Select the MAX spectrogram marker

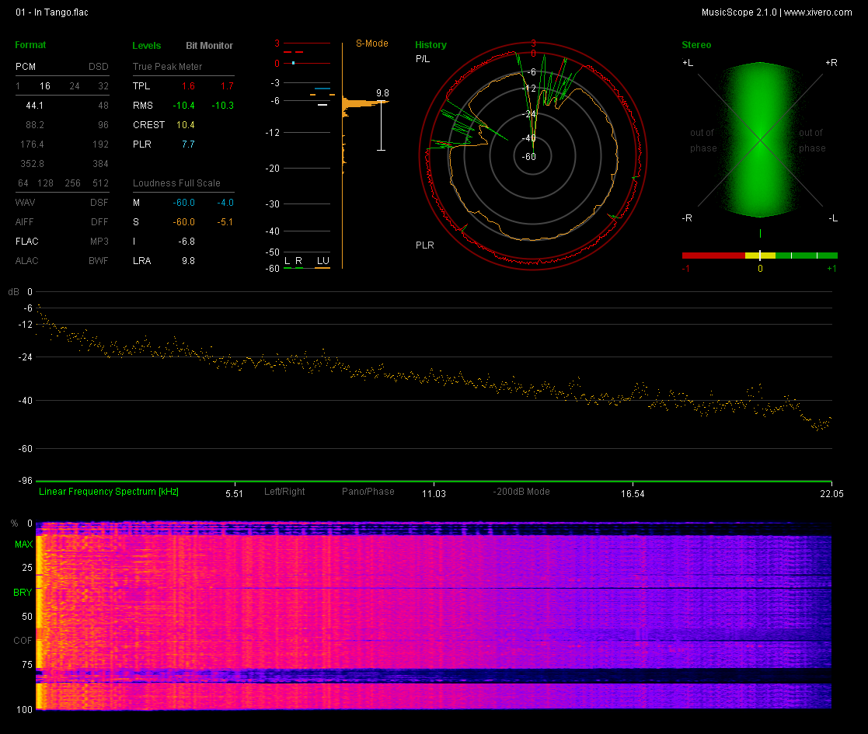24,544
